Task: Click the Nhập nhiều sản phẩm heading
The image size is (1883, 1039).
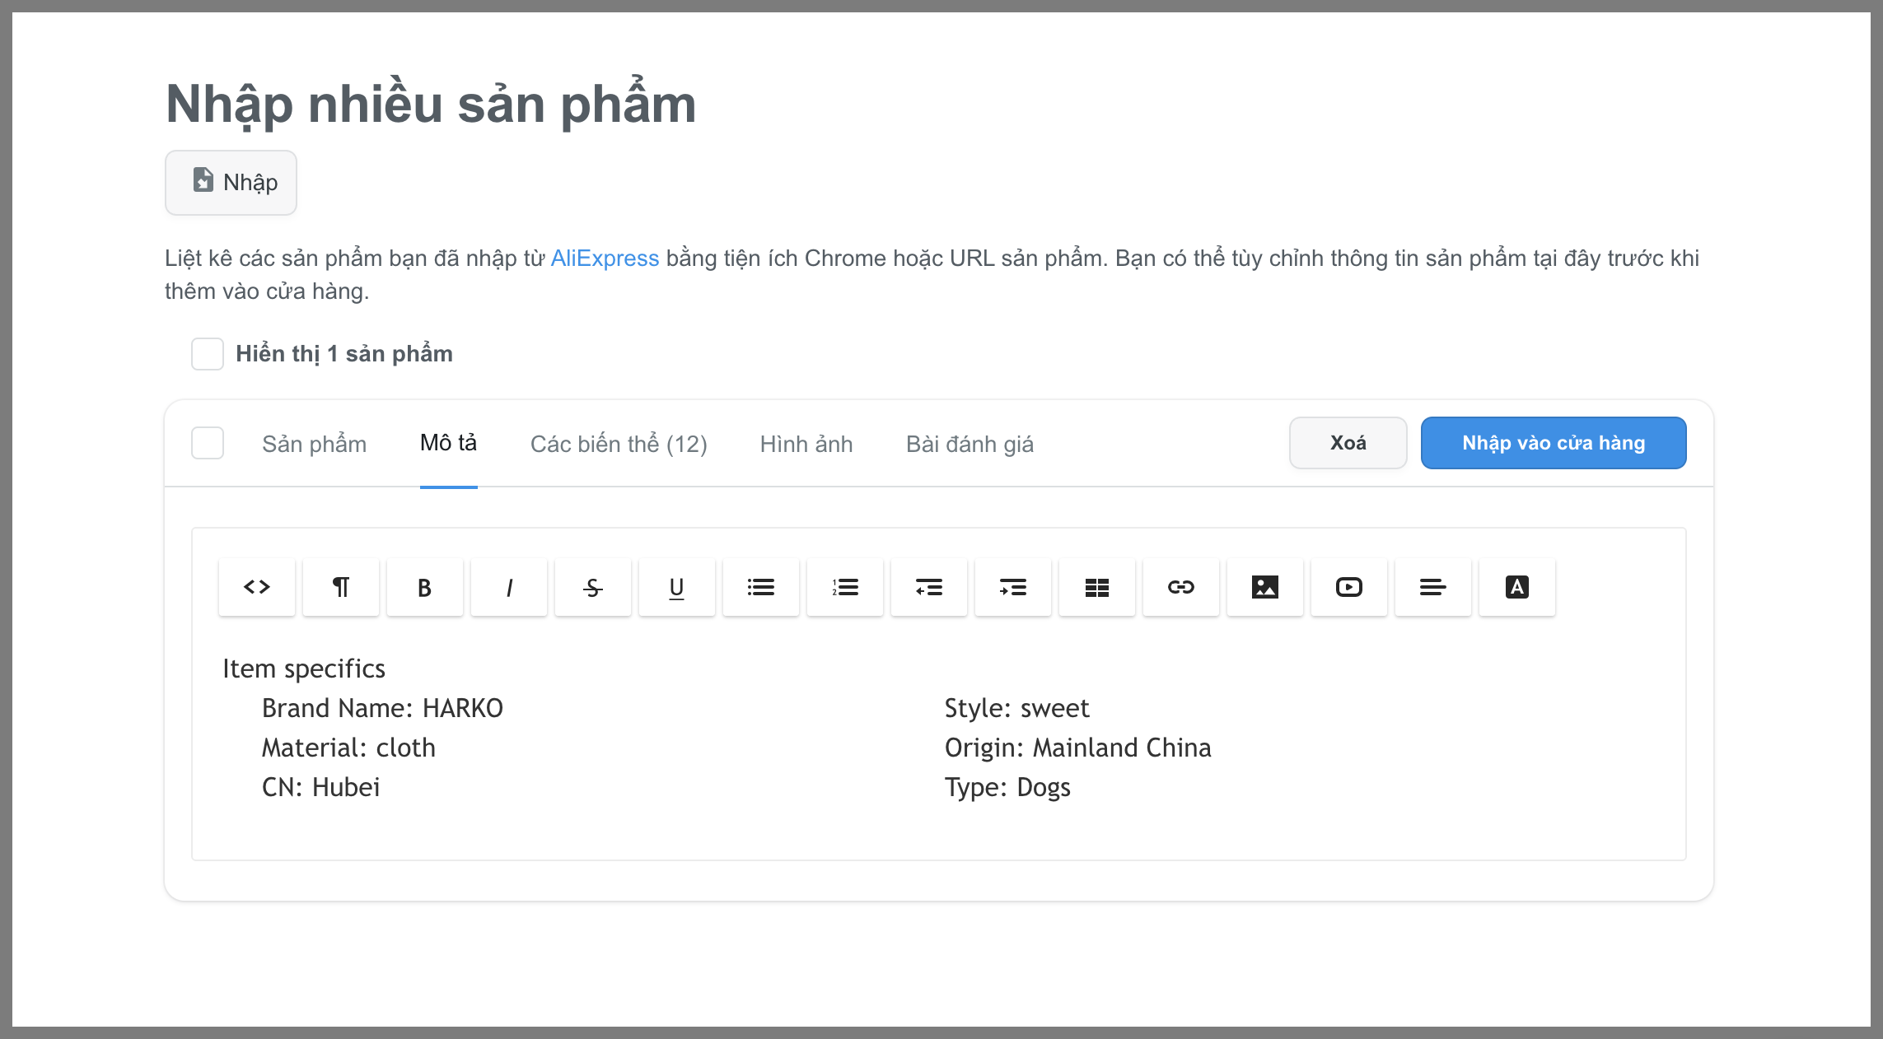Action: [431, 105]
